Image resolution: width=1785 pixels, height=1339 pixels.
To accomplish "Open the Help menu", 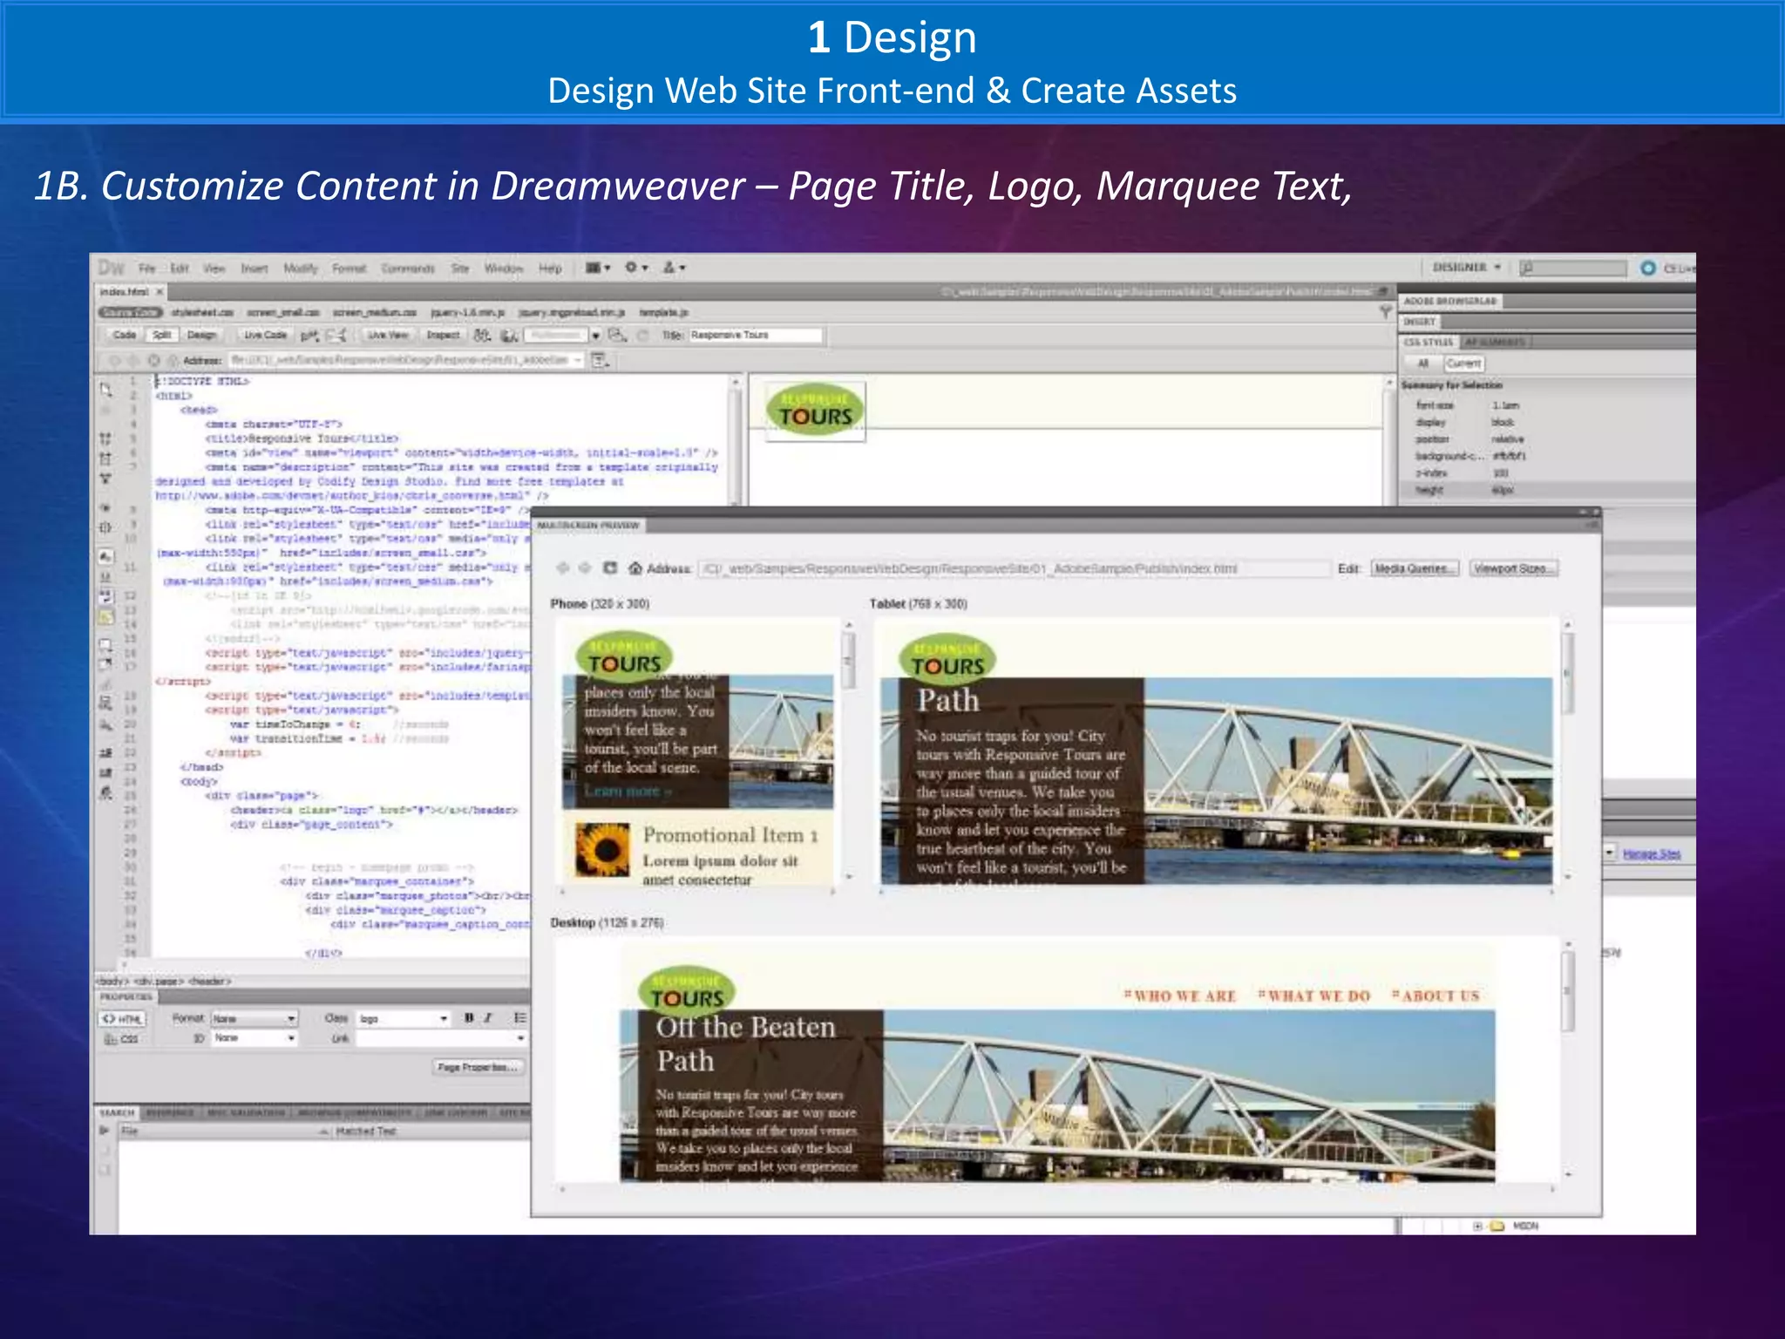I will [550, 268].
